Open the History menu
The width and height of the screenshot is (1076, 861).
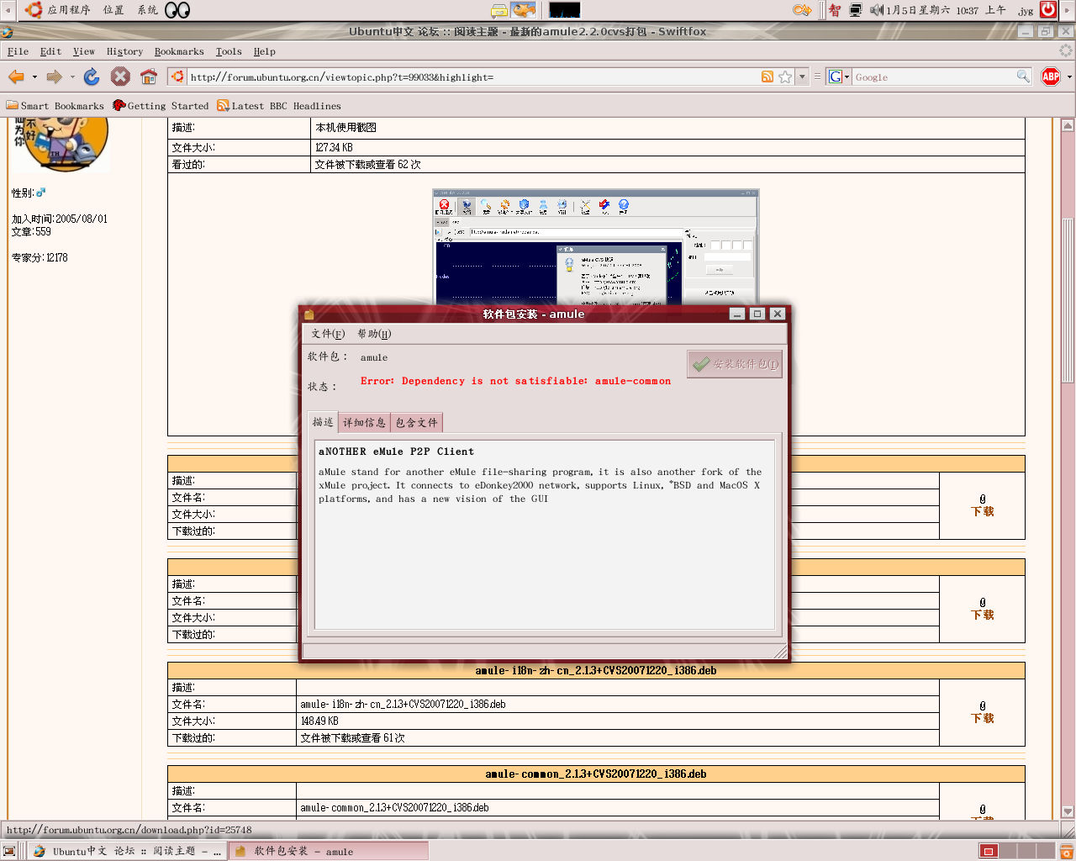[124, 51]
